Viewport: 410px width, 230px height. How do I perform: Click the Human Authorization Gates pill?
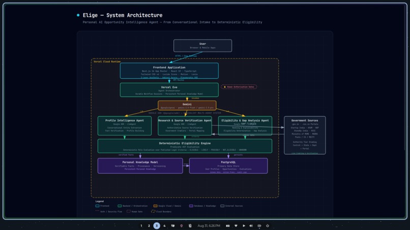point(239,87)
